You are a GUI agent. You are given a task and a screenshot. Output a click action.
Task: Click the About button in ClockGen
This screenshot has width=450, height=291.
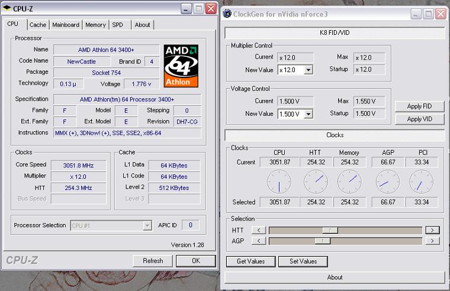335,277
